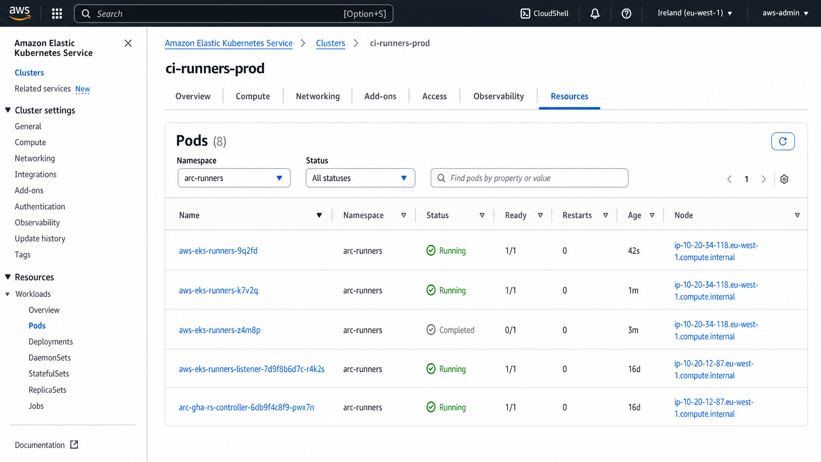Sort pods by Name column arrow
Image resolution: width=821 pixels, height=462 pixels.
pyautogui.click(x=319, y=215)
